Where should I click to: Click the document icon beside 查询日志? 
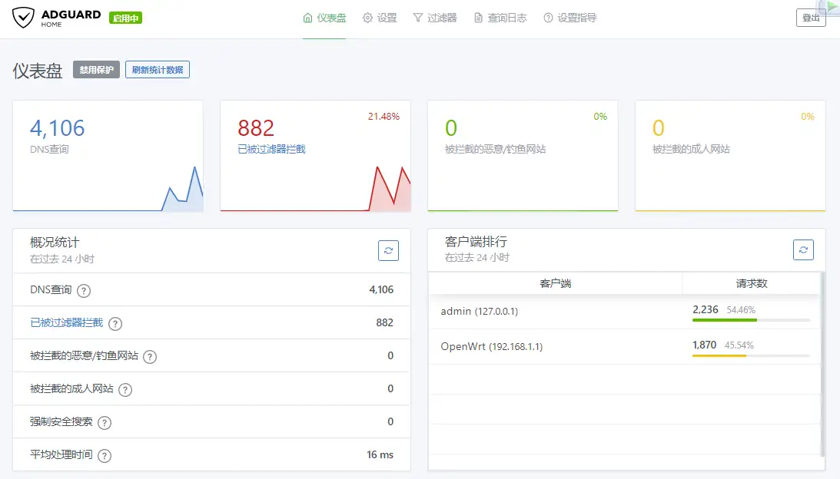click(478, 18)
